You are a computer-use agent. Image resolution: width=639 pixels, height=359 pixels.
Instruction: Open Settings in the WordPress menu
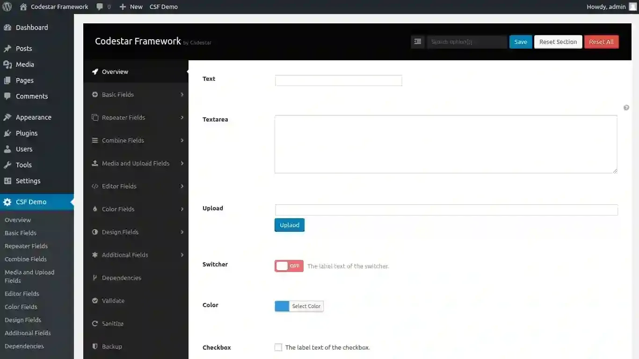point(37,181)
